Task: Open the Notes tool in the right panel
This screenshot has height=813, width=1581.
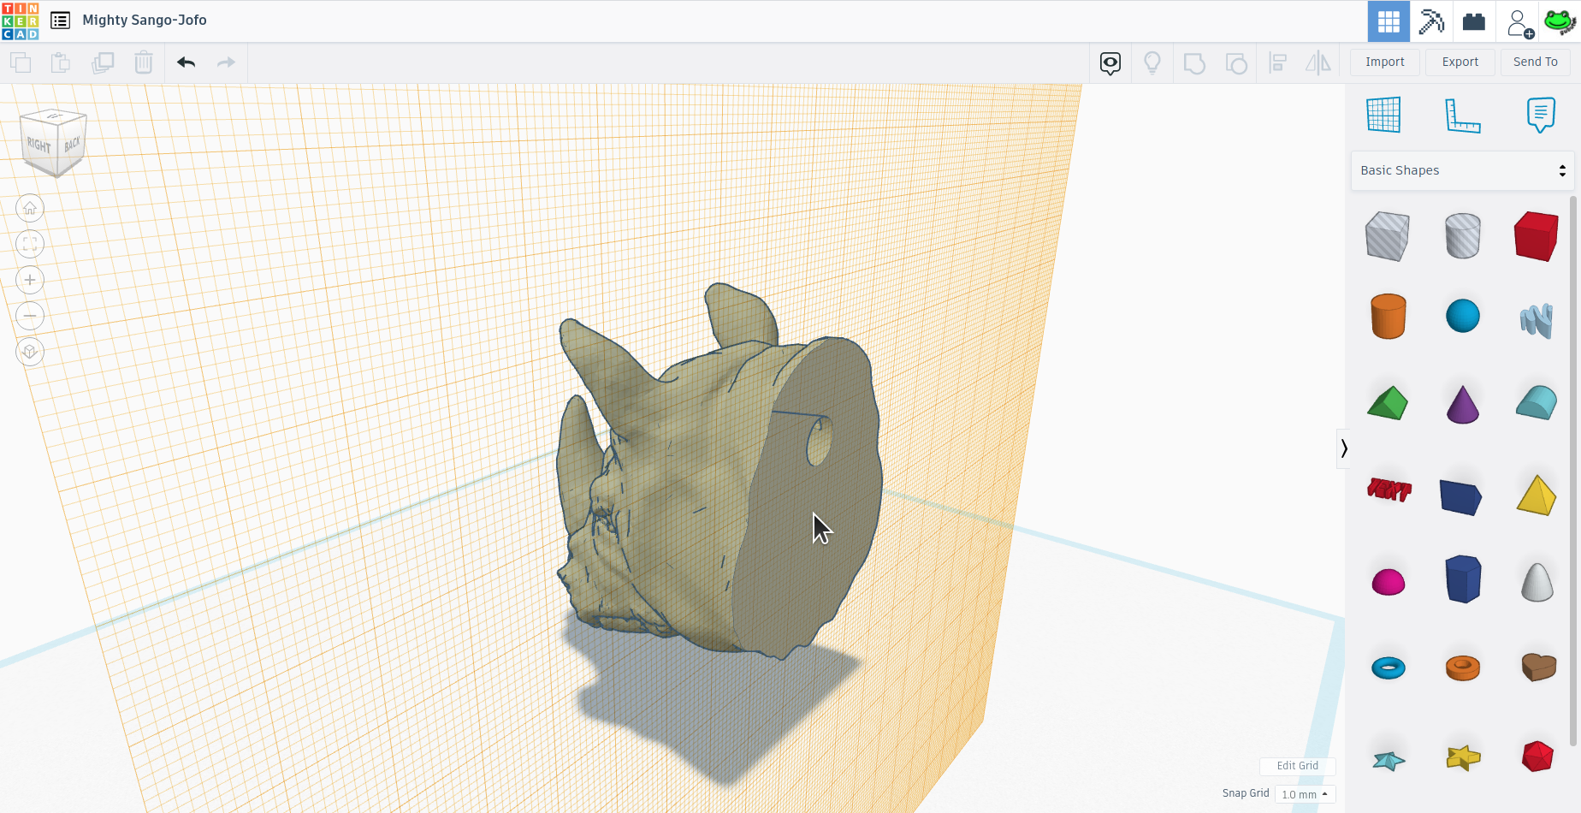Action: (1541, 115)
